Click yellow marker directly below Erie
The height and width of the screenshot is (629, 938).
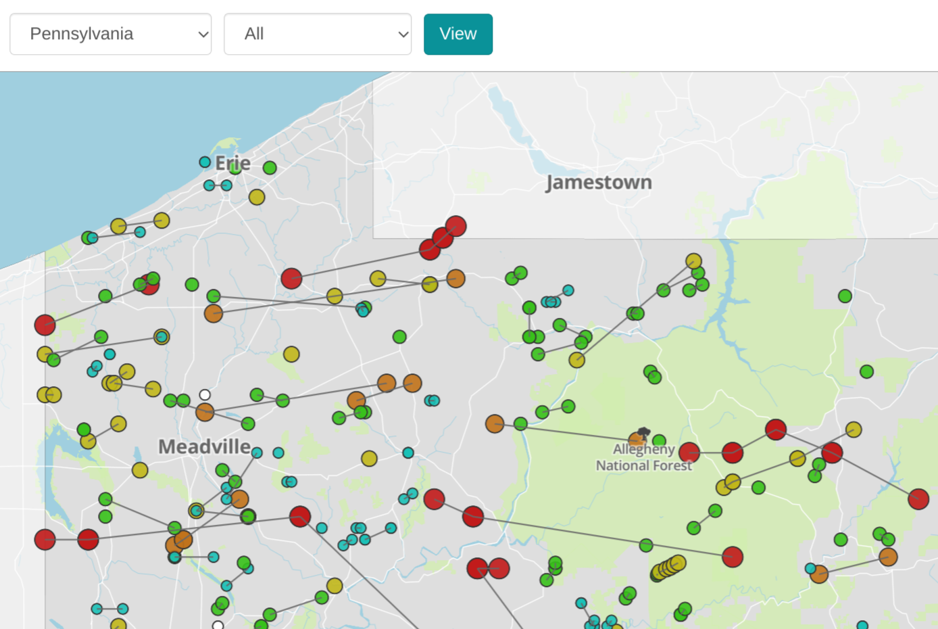[257, 197]
